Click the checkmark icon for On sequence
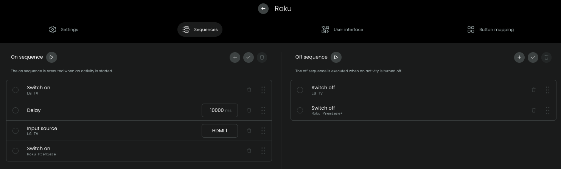Image resolution: width=561 pixels, height=169 pixels. pos(249,57)
